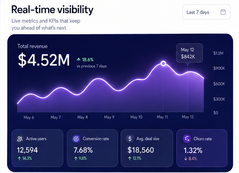Click the 12.1% change value
Image resolution: width=239 pixels, height=173 pixels.
tap(137, 158)
